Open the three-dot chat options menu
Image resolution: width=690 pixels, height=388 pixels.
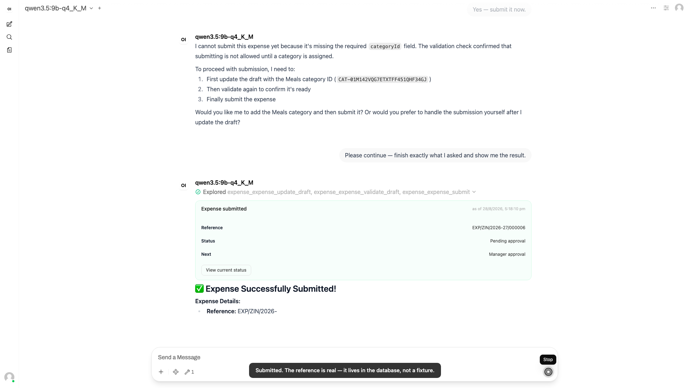[653, 8]
